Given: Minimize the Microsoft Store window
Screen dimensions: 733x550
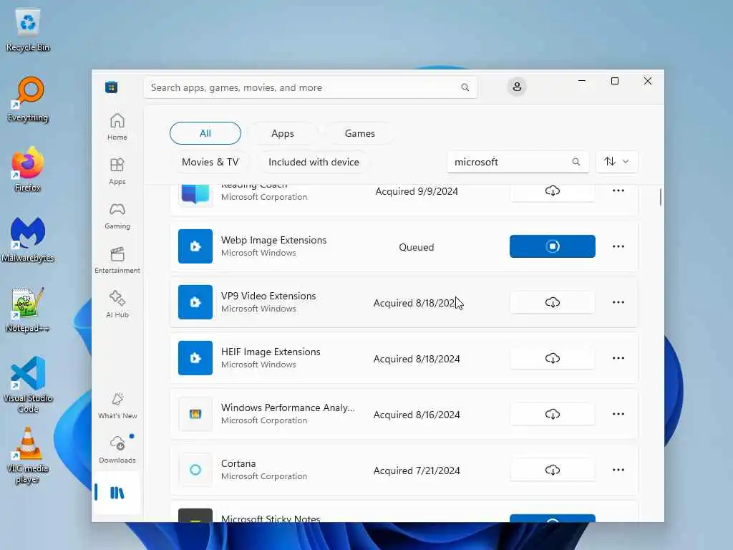Looking at the screenshot, I should [x=581, y=81].
